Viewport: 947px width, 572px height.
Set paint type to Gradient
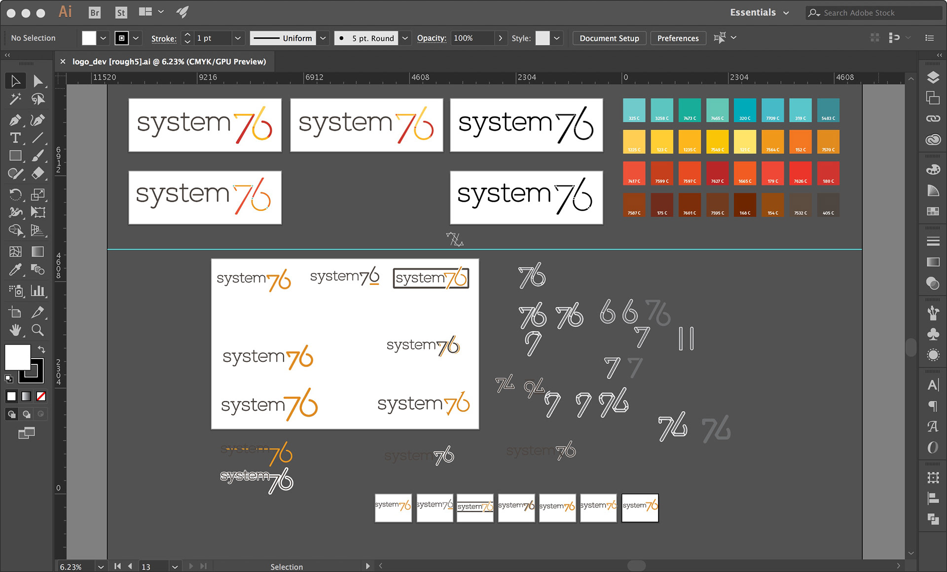[x=27, y=396]
